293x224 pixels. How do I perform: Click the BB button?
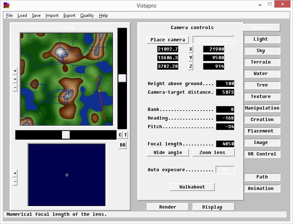click(x=123, y=145)
